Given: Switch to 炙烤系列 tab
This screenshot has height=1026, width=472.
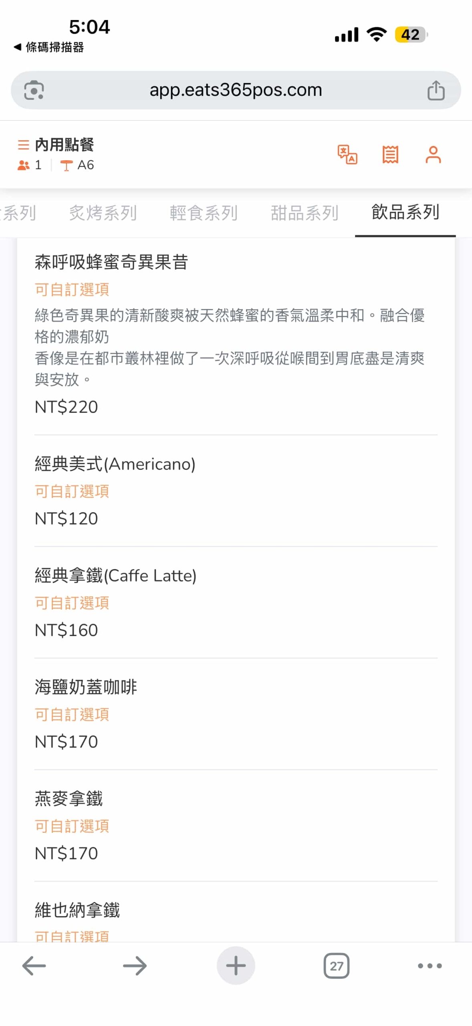Looking at the screenshot, I should coord(103,213).
